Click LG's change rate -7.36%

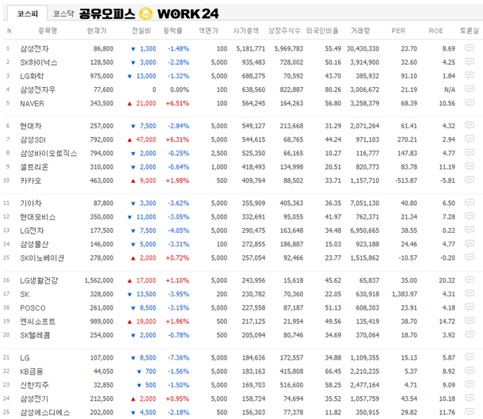coord(179,358)
